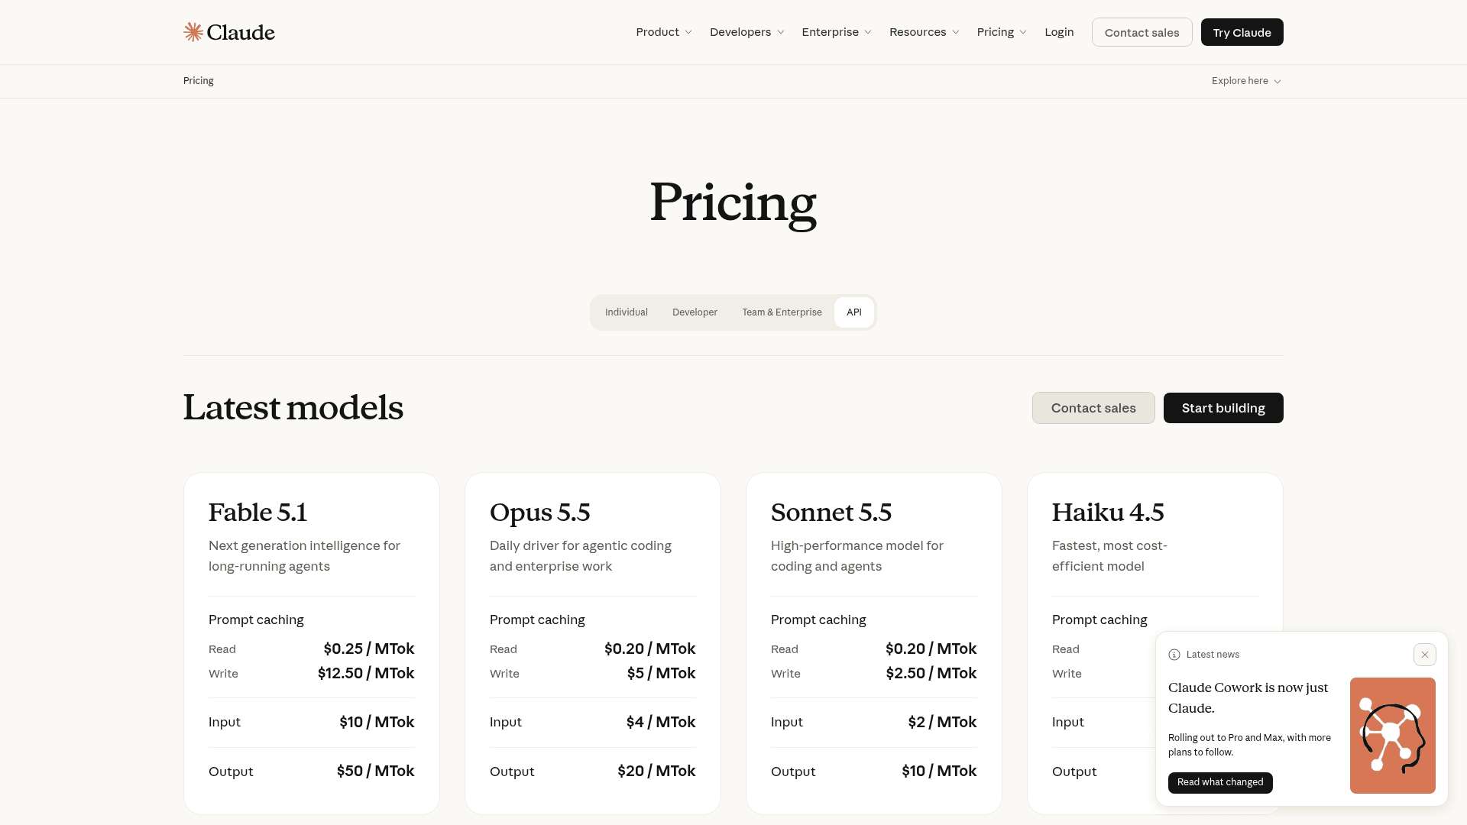Click the Sonnet 5.5 card title
Image resolution: width=1467 pixels, height=825 pixels.
coord(831,513)
